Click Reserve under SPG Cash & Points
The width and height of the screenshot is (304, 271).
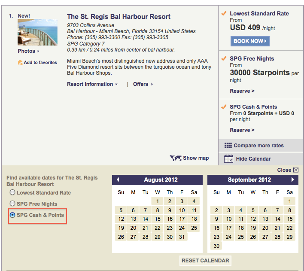pyautogui.click(x=242, y=130)
